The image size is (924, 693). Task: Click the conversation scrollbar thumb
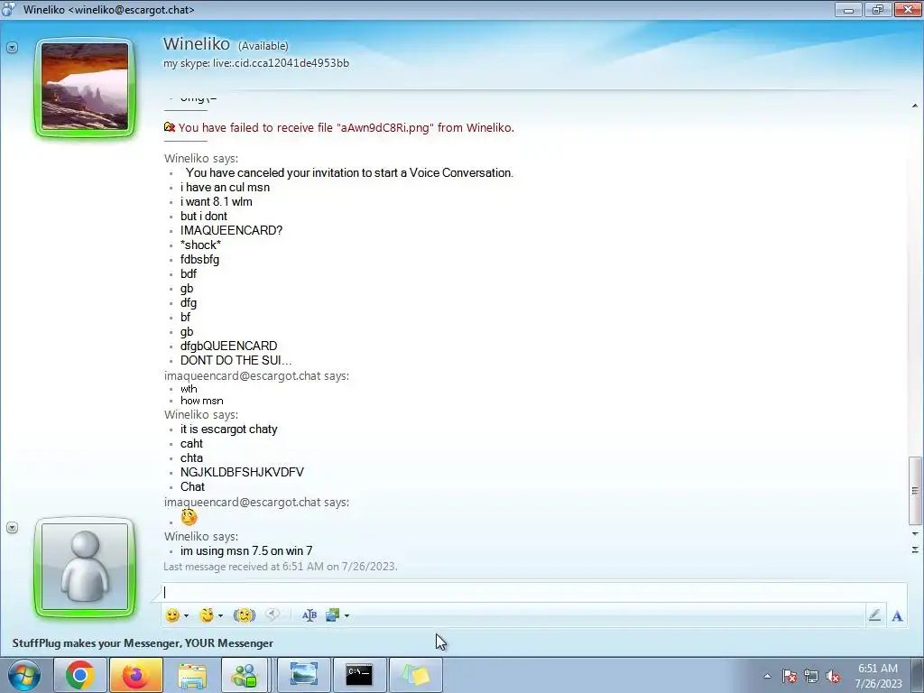(x=915, y=490)
